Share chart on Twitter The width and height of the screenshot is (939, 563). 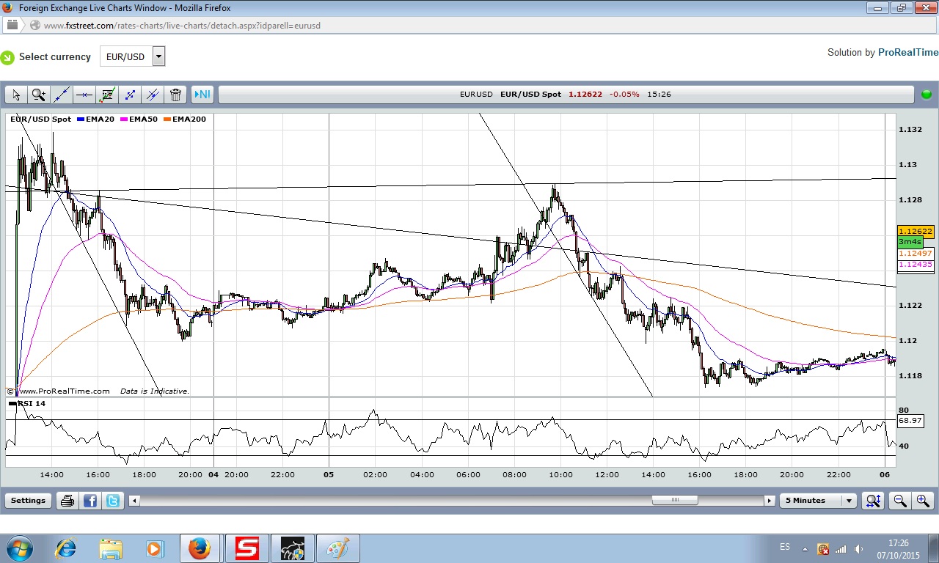(113, 501)
